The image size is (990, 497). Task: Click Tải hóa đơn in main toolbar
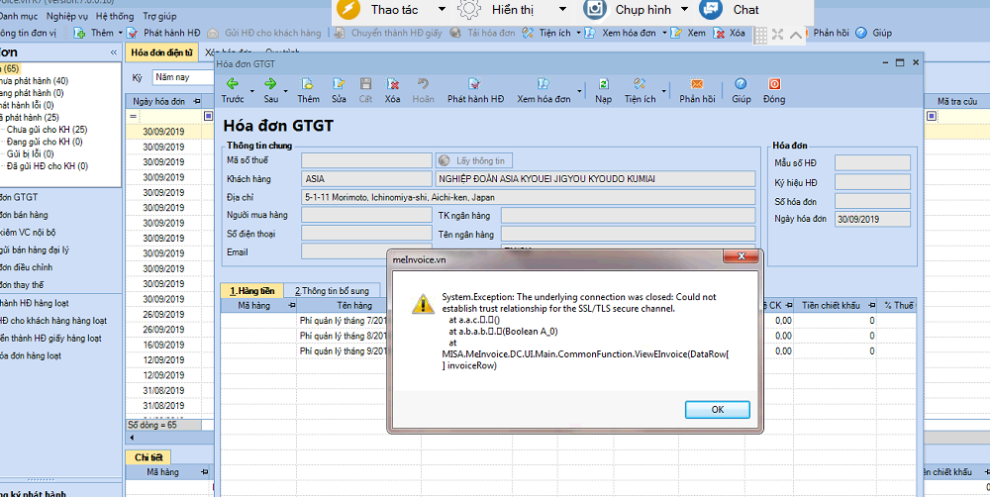coord(483,33)
